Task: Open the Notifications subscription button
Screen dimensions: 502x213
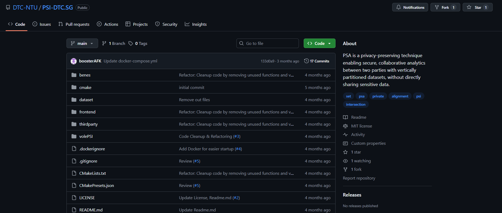Action: click(410, 7)
